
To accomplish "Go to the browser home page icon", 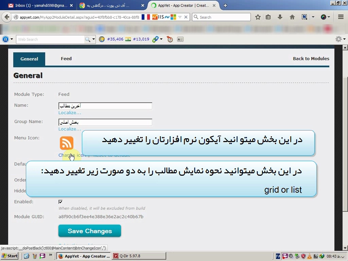I will coord(292,17).
